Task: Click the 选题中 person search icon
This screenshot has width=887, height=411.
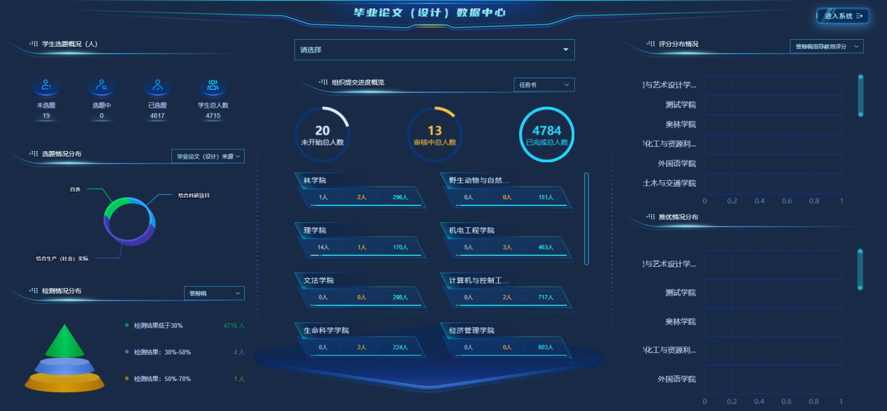Action: (101, 86)
